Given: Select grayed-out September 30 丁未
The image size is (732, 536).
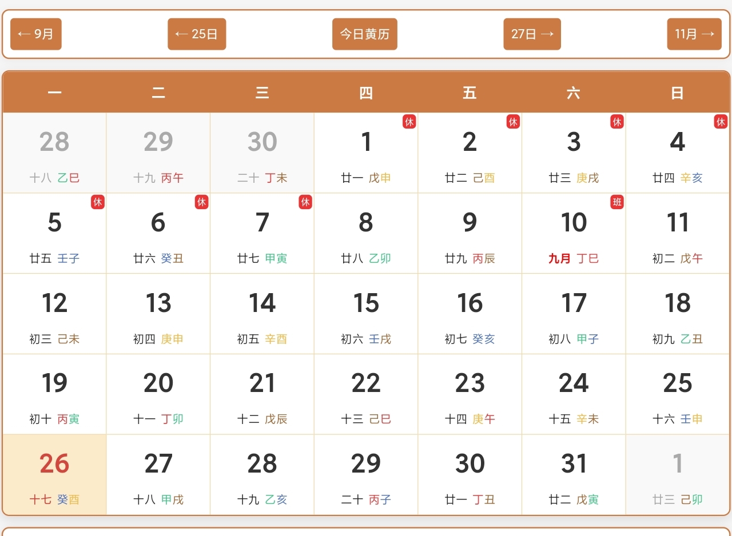Looking at the screenshot, I should 262,153.
